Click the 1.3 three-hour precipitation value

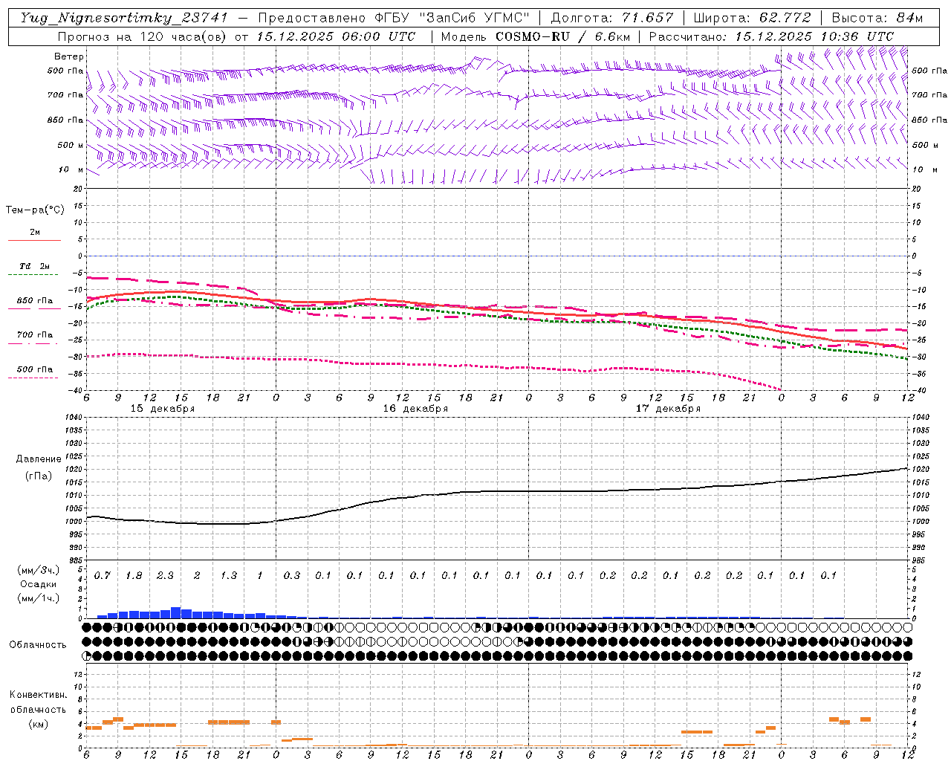228,576
